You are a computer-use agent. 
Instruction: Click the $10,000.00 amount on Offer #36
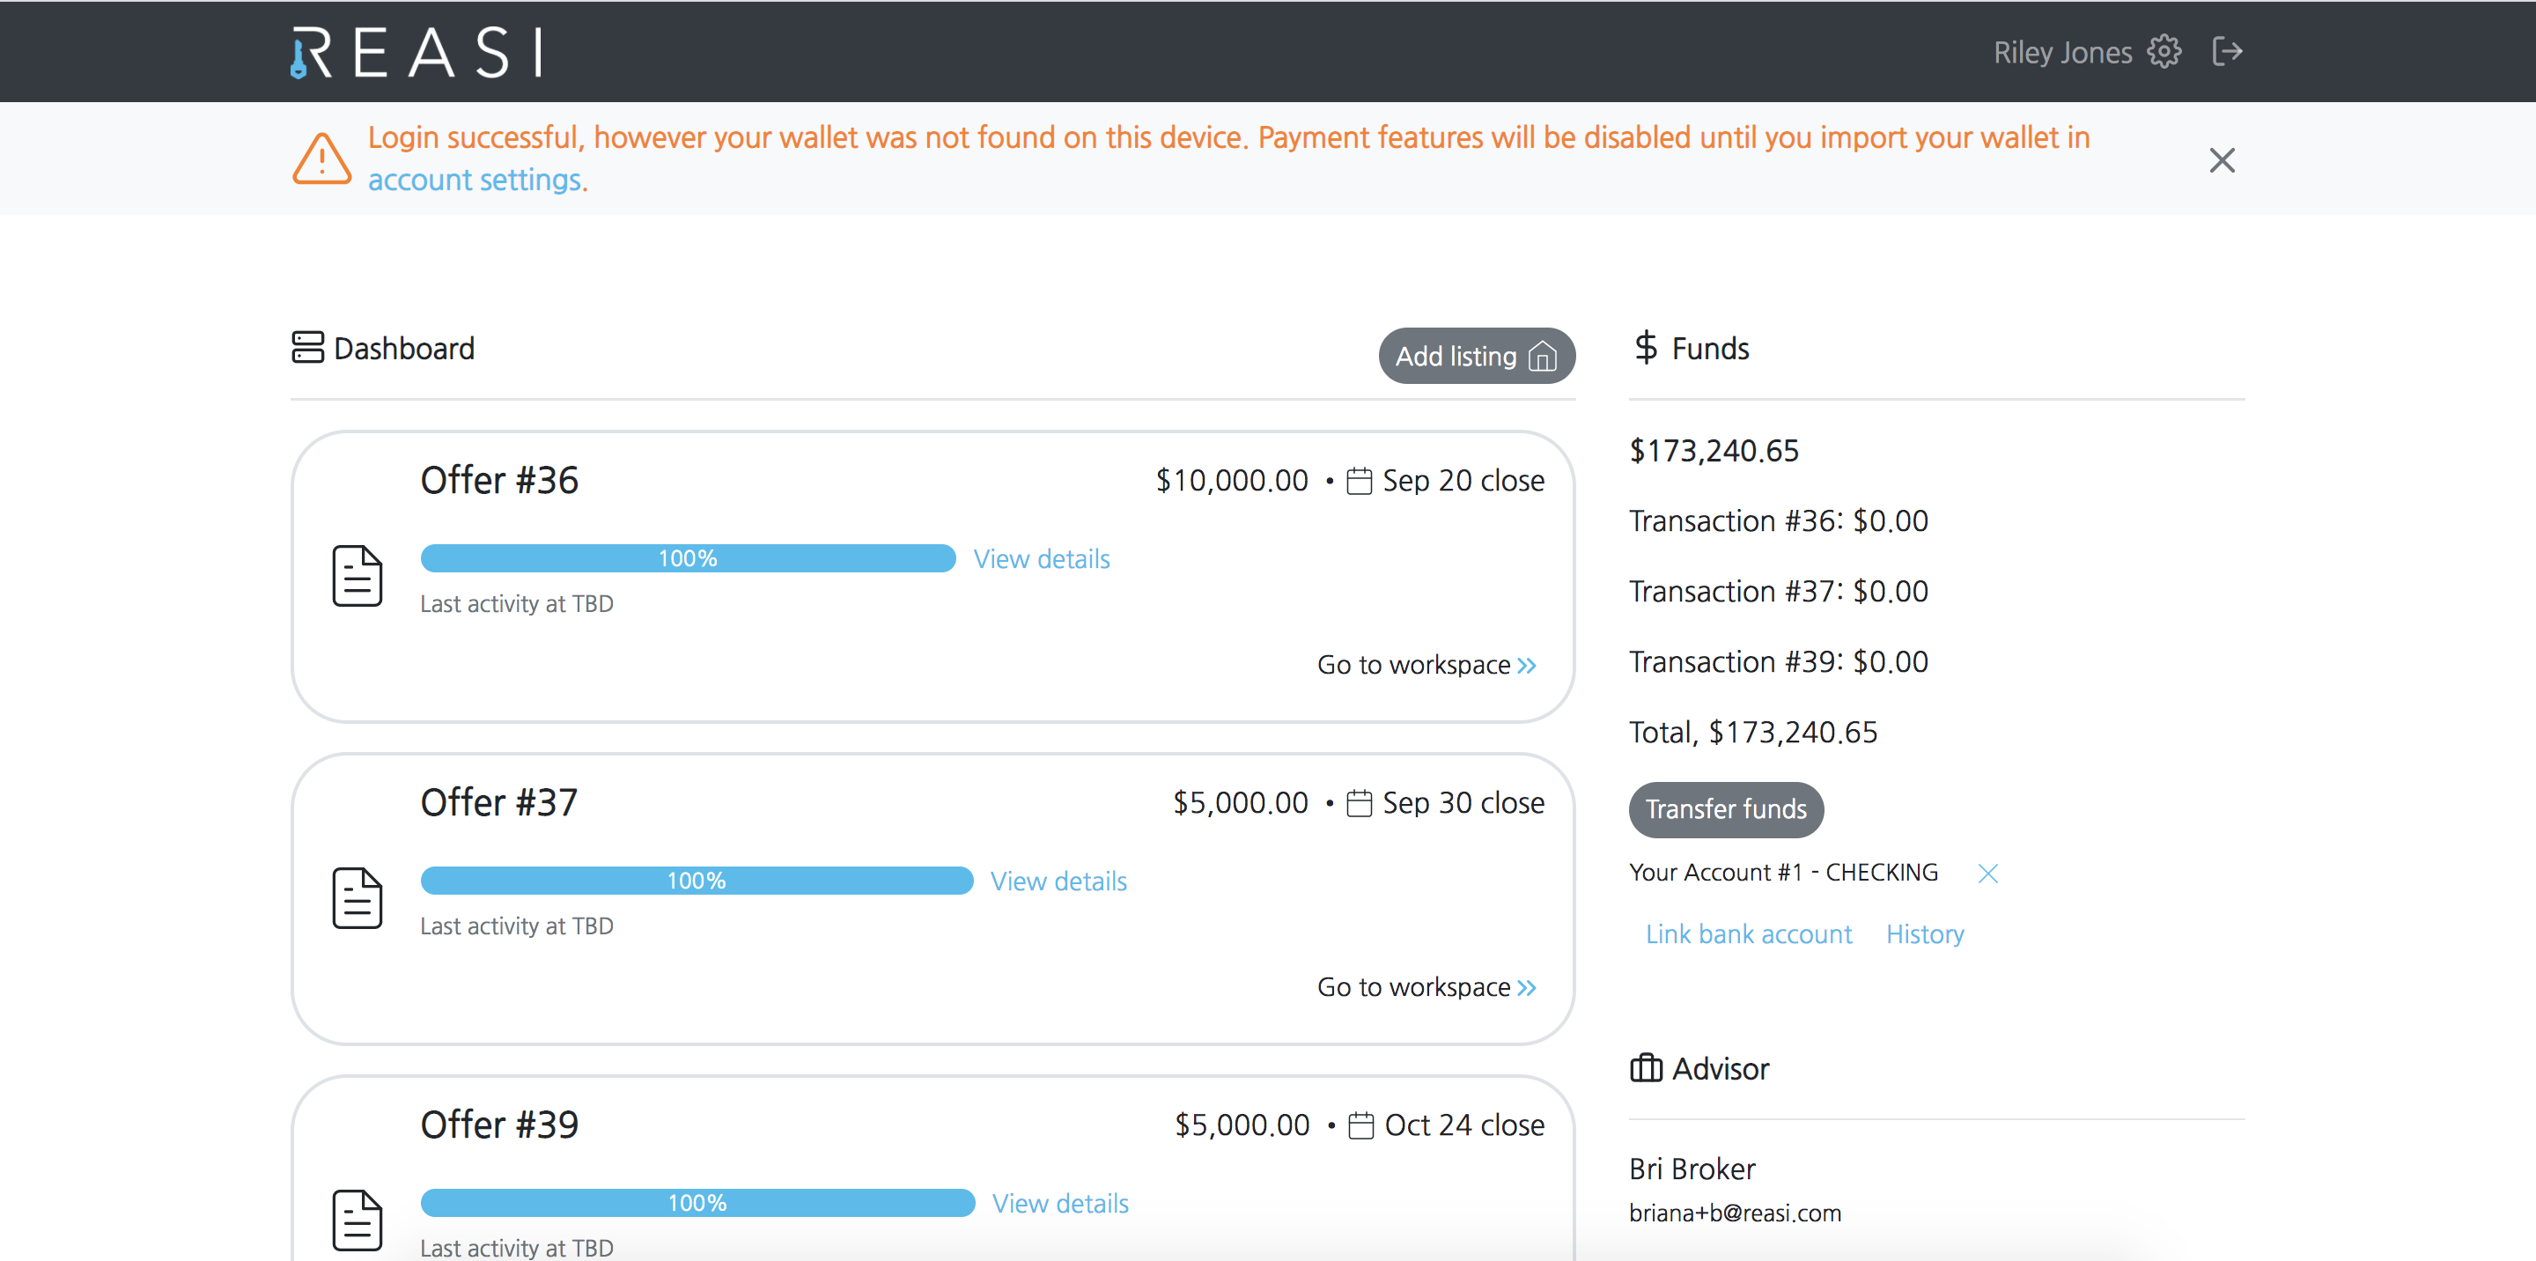coord(1232,481)
